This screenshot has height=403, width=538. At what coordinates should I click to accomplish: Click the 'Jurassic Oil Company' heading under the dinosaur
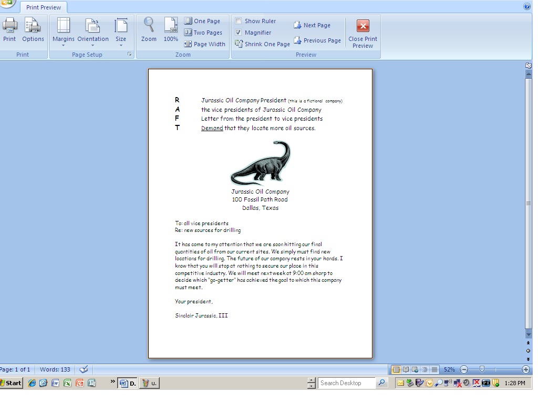coord(261,192)
